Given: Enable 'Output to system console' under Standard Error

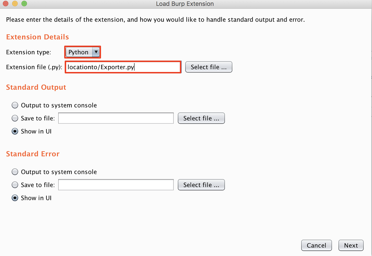Looking at the screenshot, I should pos(15,172).
